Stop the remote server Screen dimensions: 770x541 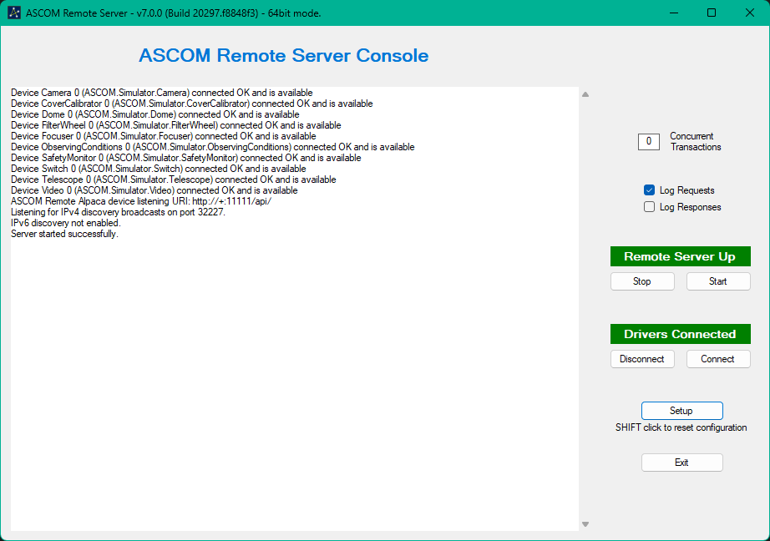(642, 281)
